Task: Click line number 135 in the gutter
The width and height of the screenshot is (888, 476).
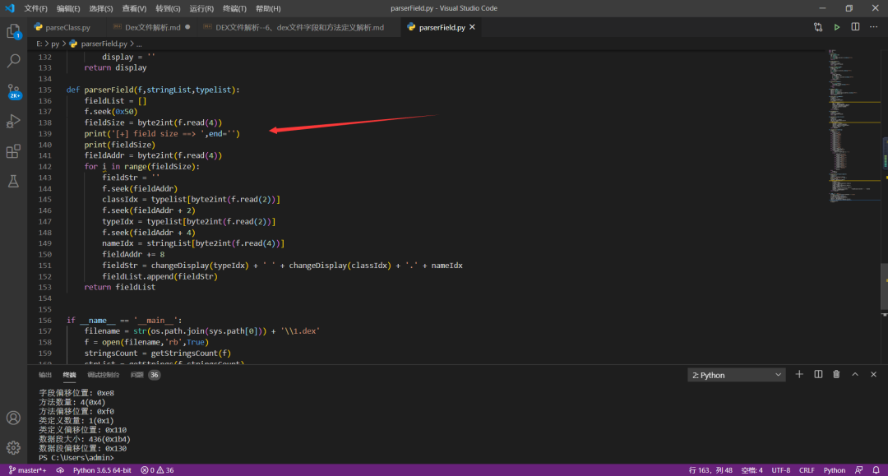Action: pyautogui.click(x=44, y=90)
